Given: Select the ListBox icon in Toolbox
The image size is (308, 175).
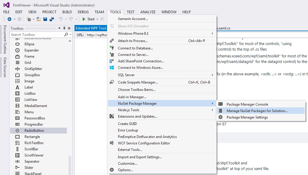Looking at the screenshot, I should tap(17, 94).
